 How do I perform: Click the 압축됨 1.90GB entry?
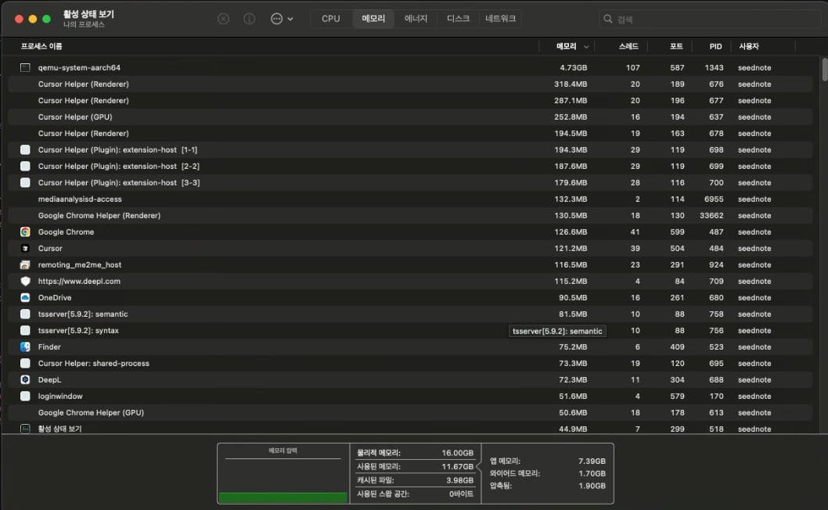548,486
